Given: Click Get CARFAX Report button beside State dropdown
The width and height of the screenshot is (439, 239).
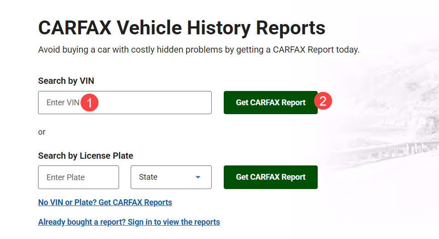Looking at the screenshot, I should [x=270, y=177].
